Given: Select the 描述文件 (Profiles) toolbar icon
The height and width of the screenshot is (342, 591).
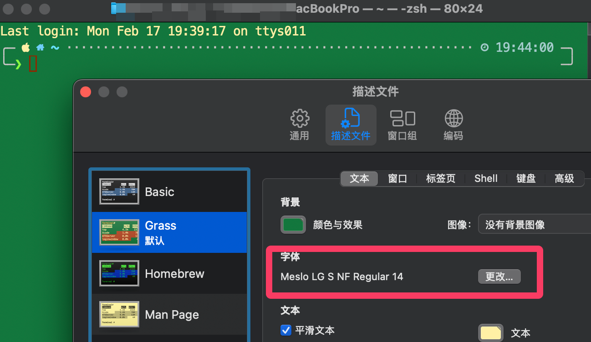Looking at the screenshot, I should (x=351, y=125).
